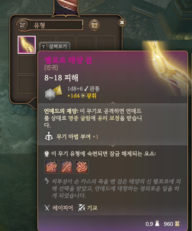Close the container loot window
Screen dimensions: 192x231
pos(122,23)
